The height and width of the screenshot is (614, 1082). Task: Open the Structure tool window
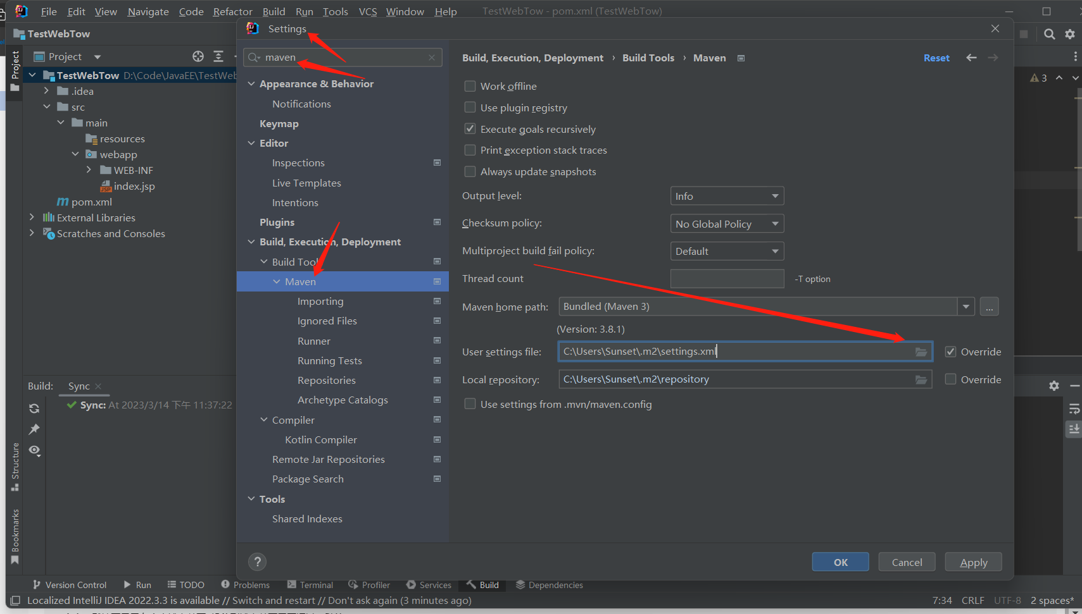coord(15,467)
